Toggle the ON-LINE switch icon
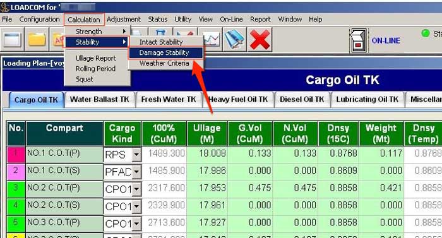Screen dimensions: 442x238 click(x=358, y=40)
